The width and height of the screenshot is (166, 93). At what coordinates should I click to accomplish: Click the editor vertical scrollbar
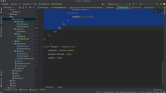pos(163,74)
